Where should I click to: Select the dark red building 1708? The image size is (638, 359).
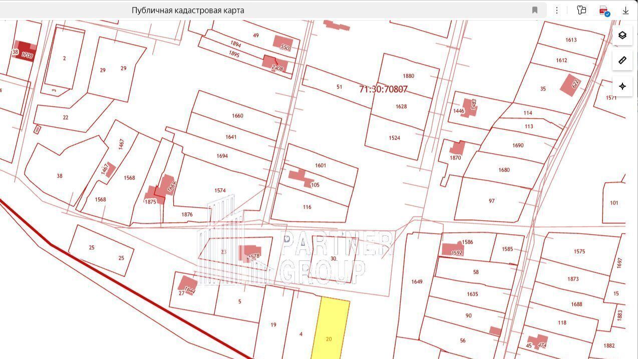26,52
